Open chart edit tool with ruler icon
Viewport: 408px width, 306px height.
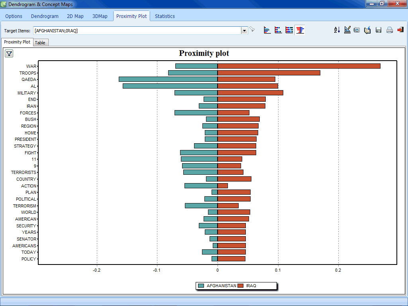pyautogui.click(x=347, y=30)
